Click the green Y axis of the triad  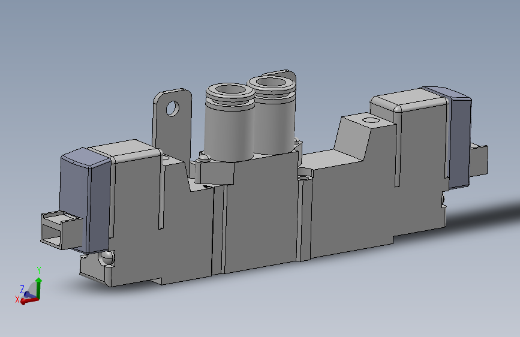(39, 288)
